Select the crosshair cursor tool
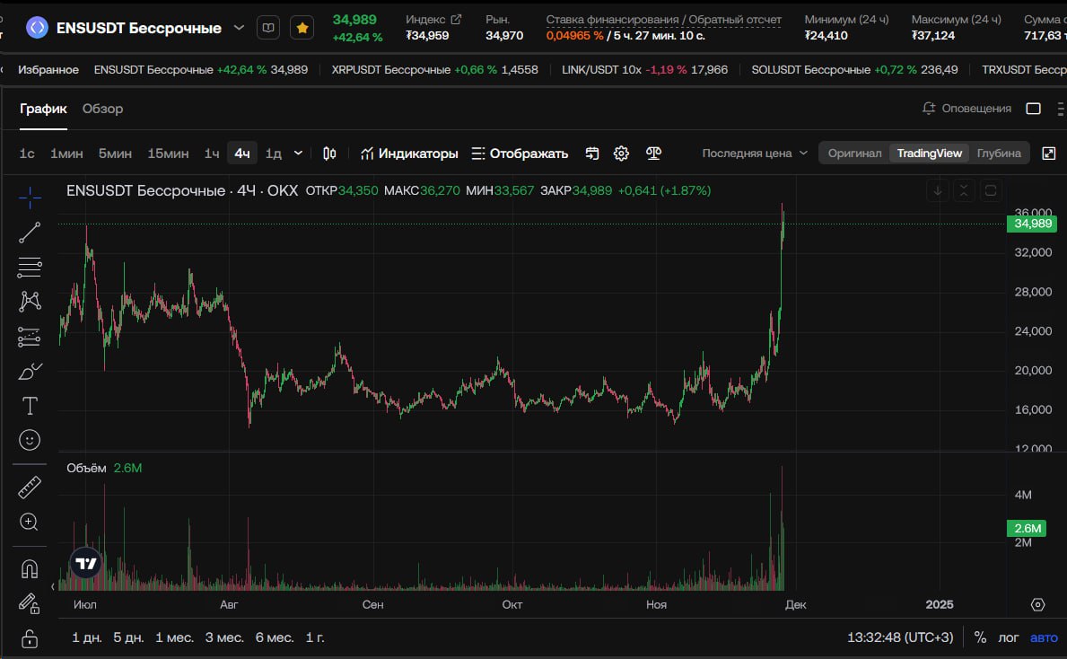This screenshot has width=1067, height=659. [x=30, y=198]
